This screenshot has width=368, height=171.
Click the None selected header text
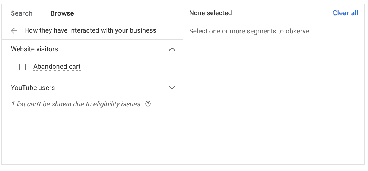click(x=210, y=13)
